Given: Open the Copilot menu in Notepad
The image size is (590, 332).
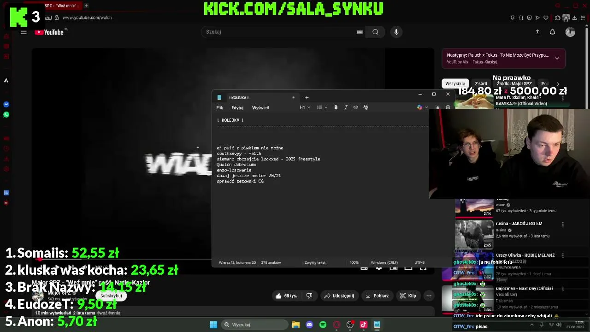Looking at the screenshot, I should click(422, 107).
